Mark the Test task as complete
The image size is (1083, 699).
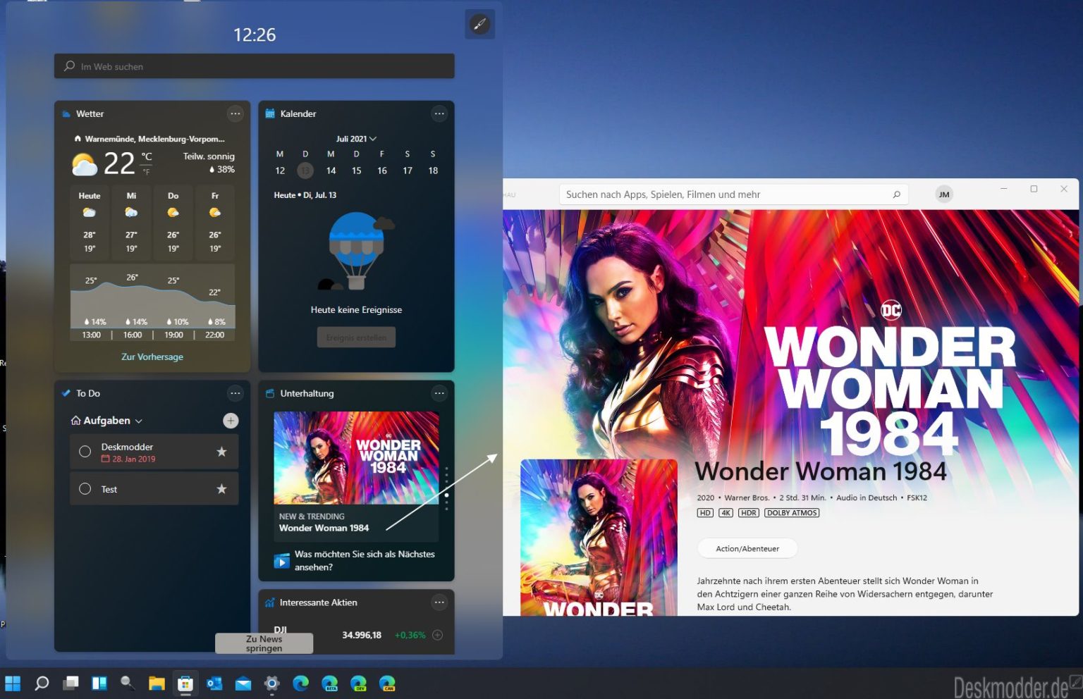pos(85,488)
